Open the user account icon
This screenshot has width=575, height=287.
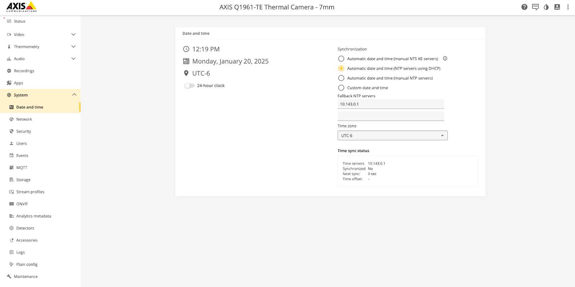557,7
